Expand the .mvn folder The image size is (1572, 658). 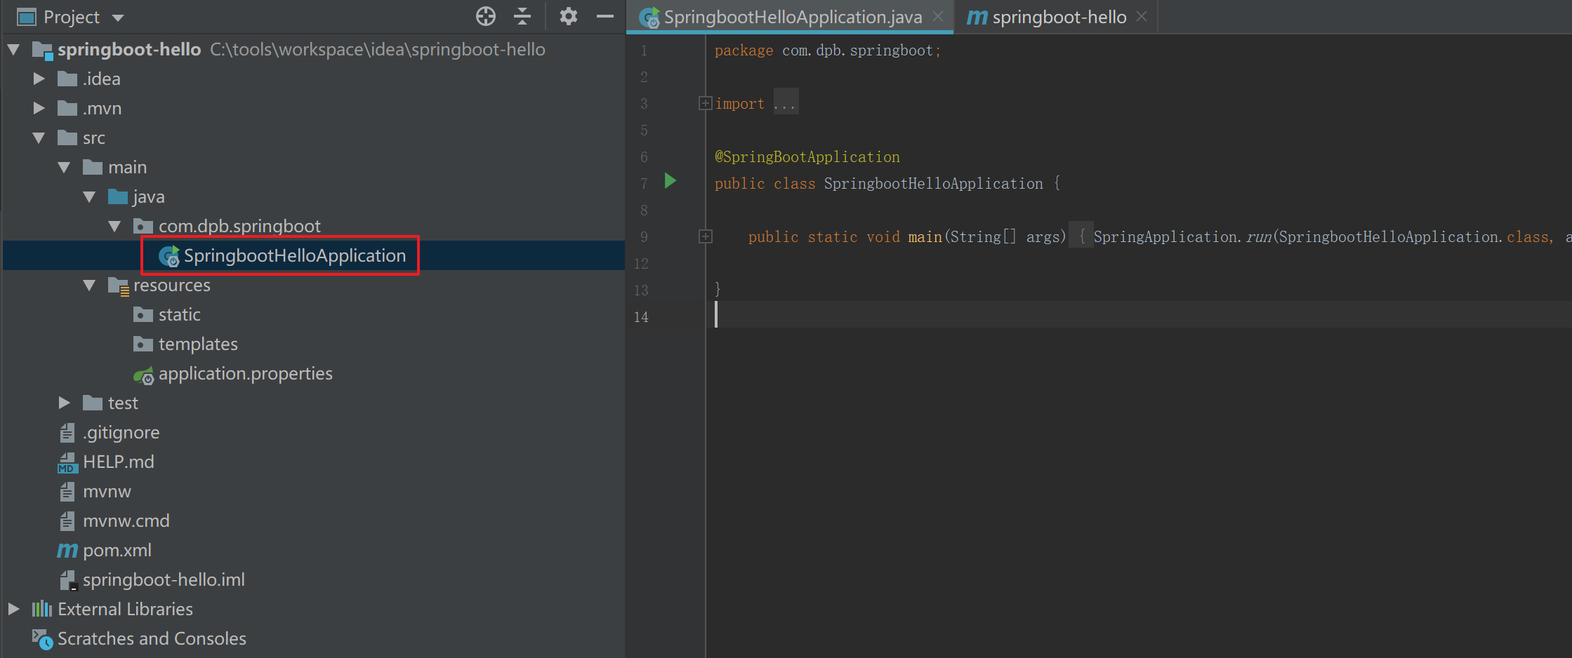click(39, 109)
